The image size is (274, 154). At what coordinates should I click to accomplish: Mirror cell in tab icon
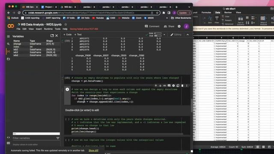tap(178, 86)
